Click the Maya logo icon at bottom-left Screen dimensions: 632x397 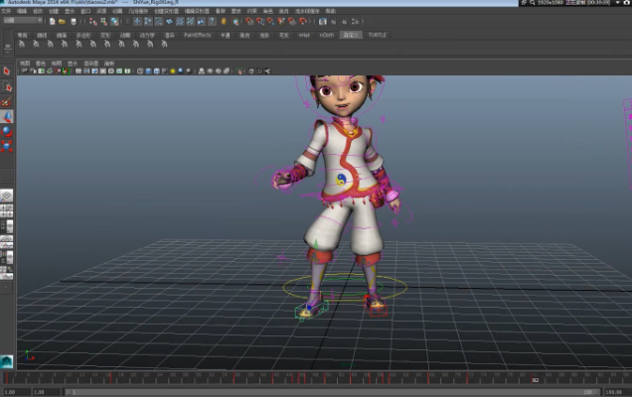7,362
